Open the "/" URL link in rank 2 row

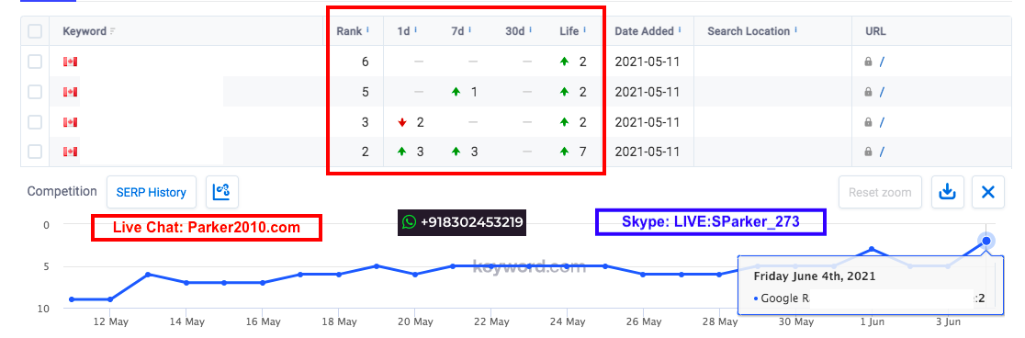point(882,152)
